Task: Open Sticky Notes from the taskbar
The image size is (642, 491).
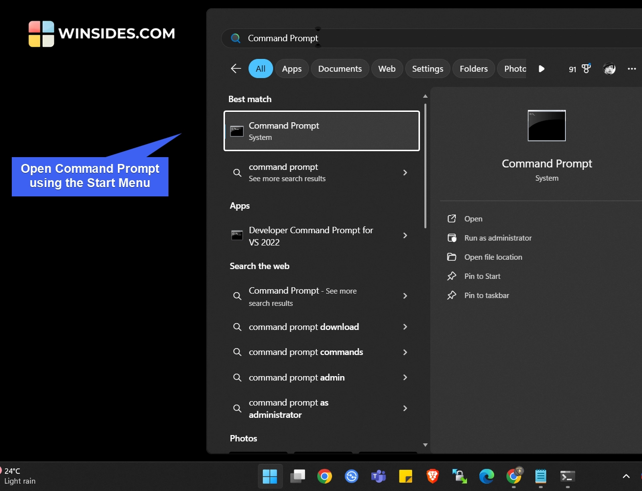Action: click(x=405, y=476)
